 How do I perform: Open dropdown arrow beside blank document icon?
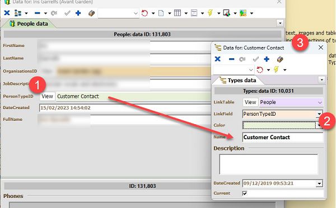click(x=170, y=13)
